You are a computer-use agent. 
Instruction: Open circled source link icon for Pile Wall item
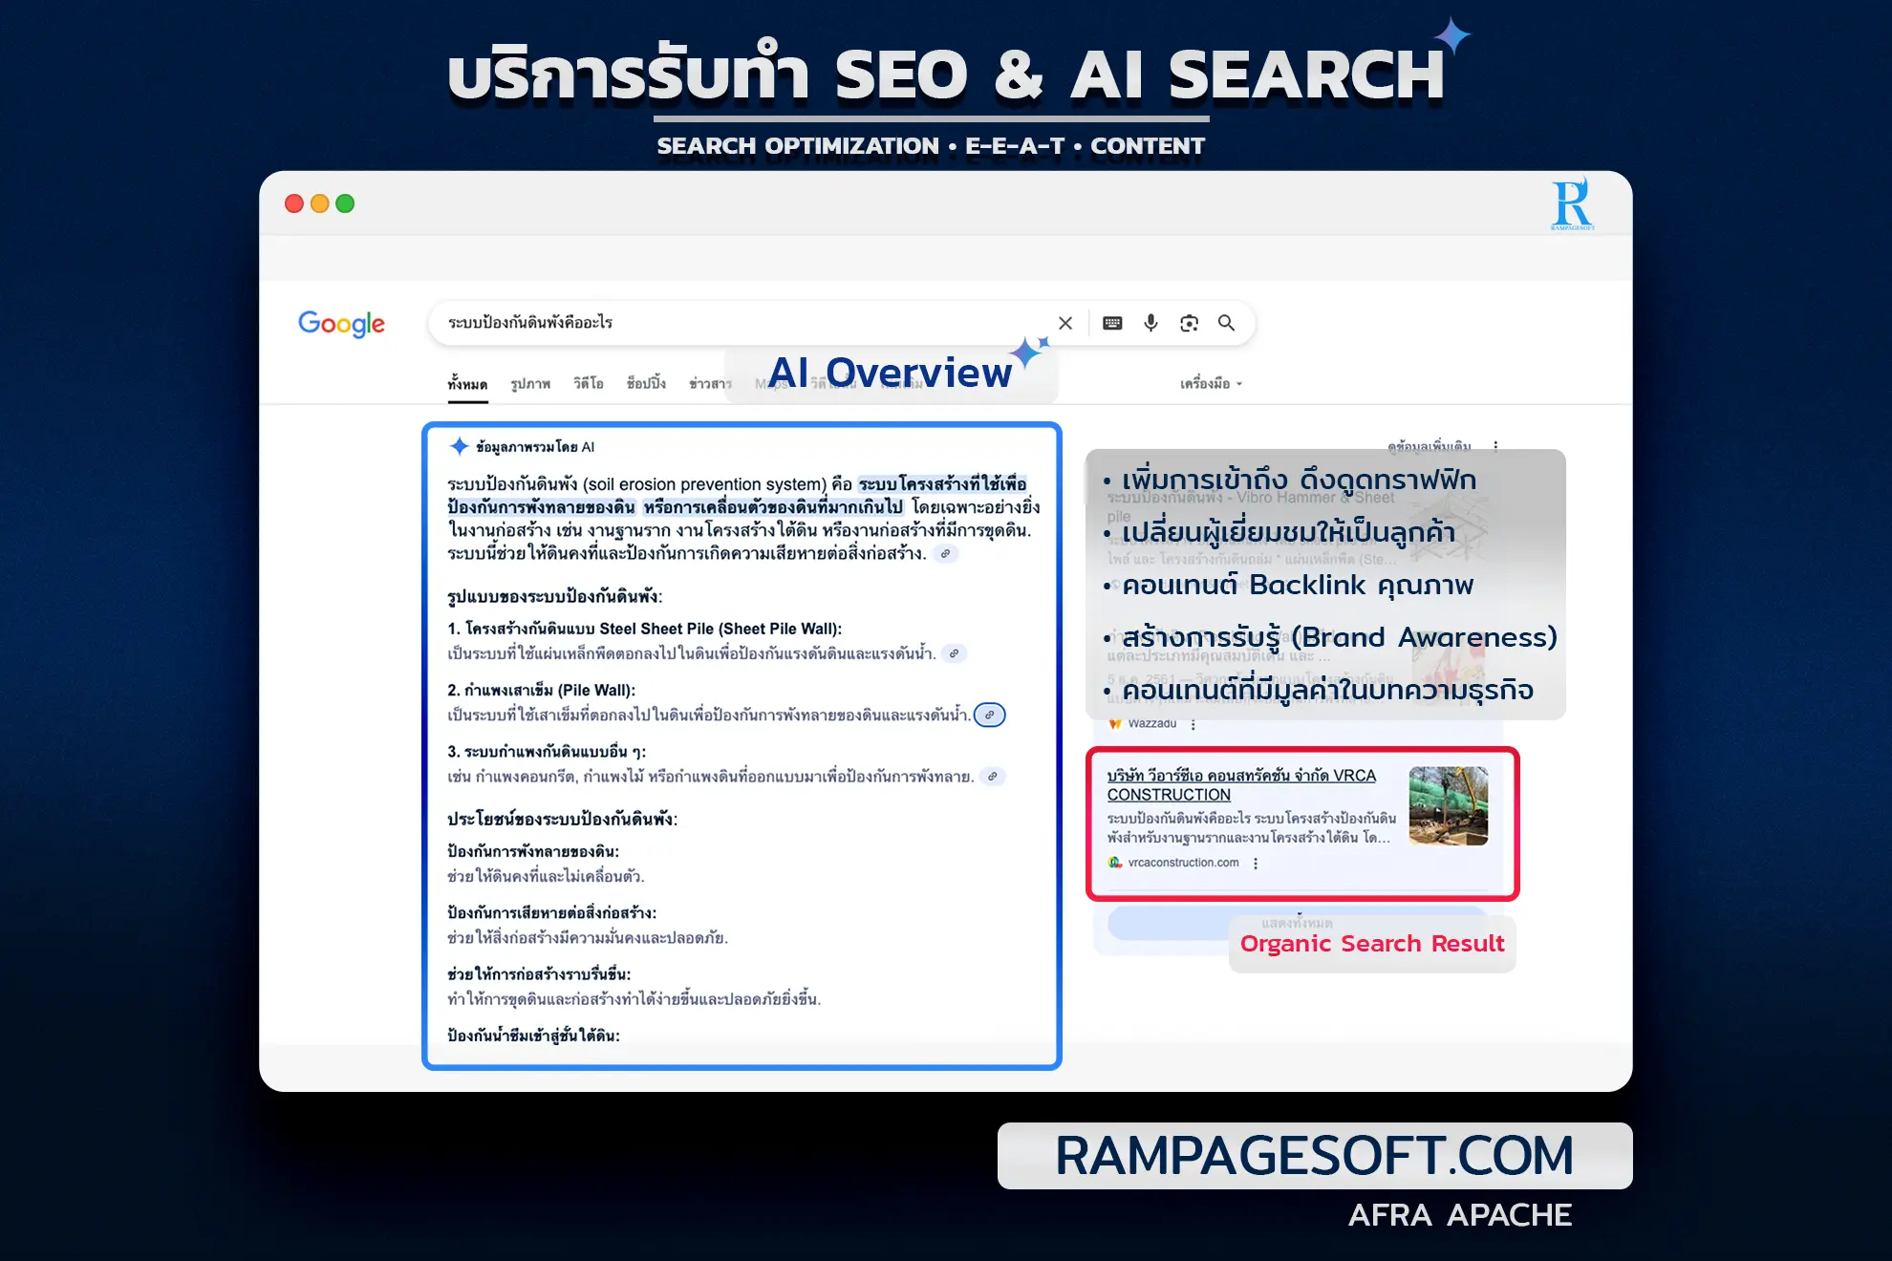pyautogui.click(x=989, y=715)
